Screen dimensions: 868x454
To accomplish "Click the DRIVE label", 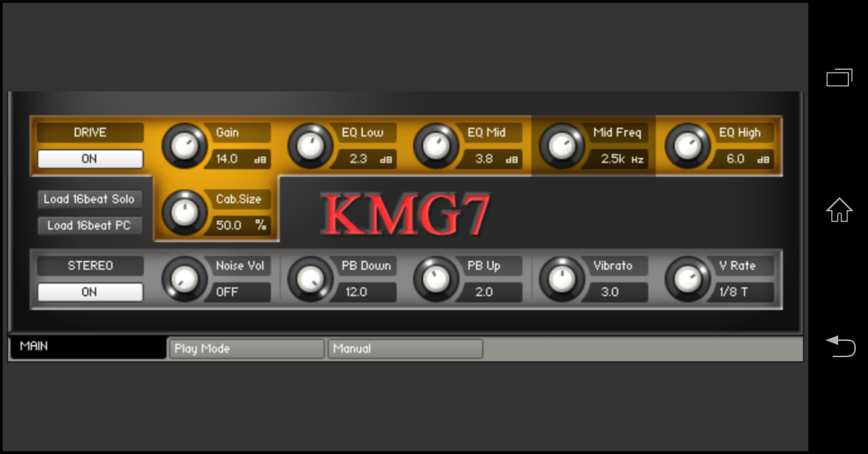I will click(x=90, y=133).
